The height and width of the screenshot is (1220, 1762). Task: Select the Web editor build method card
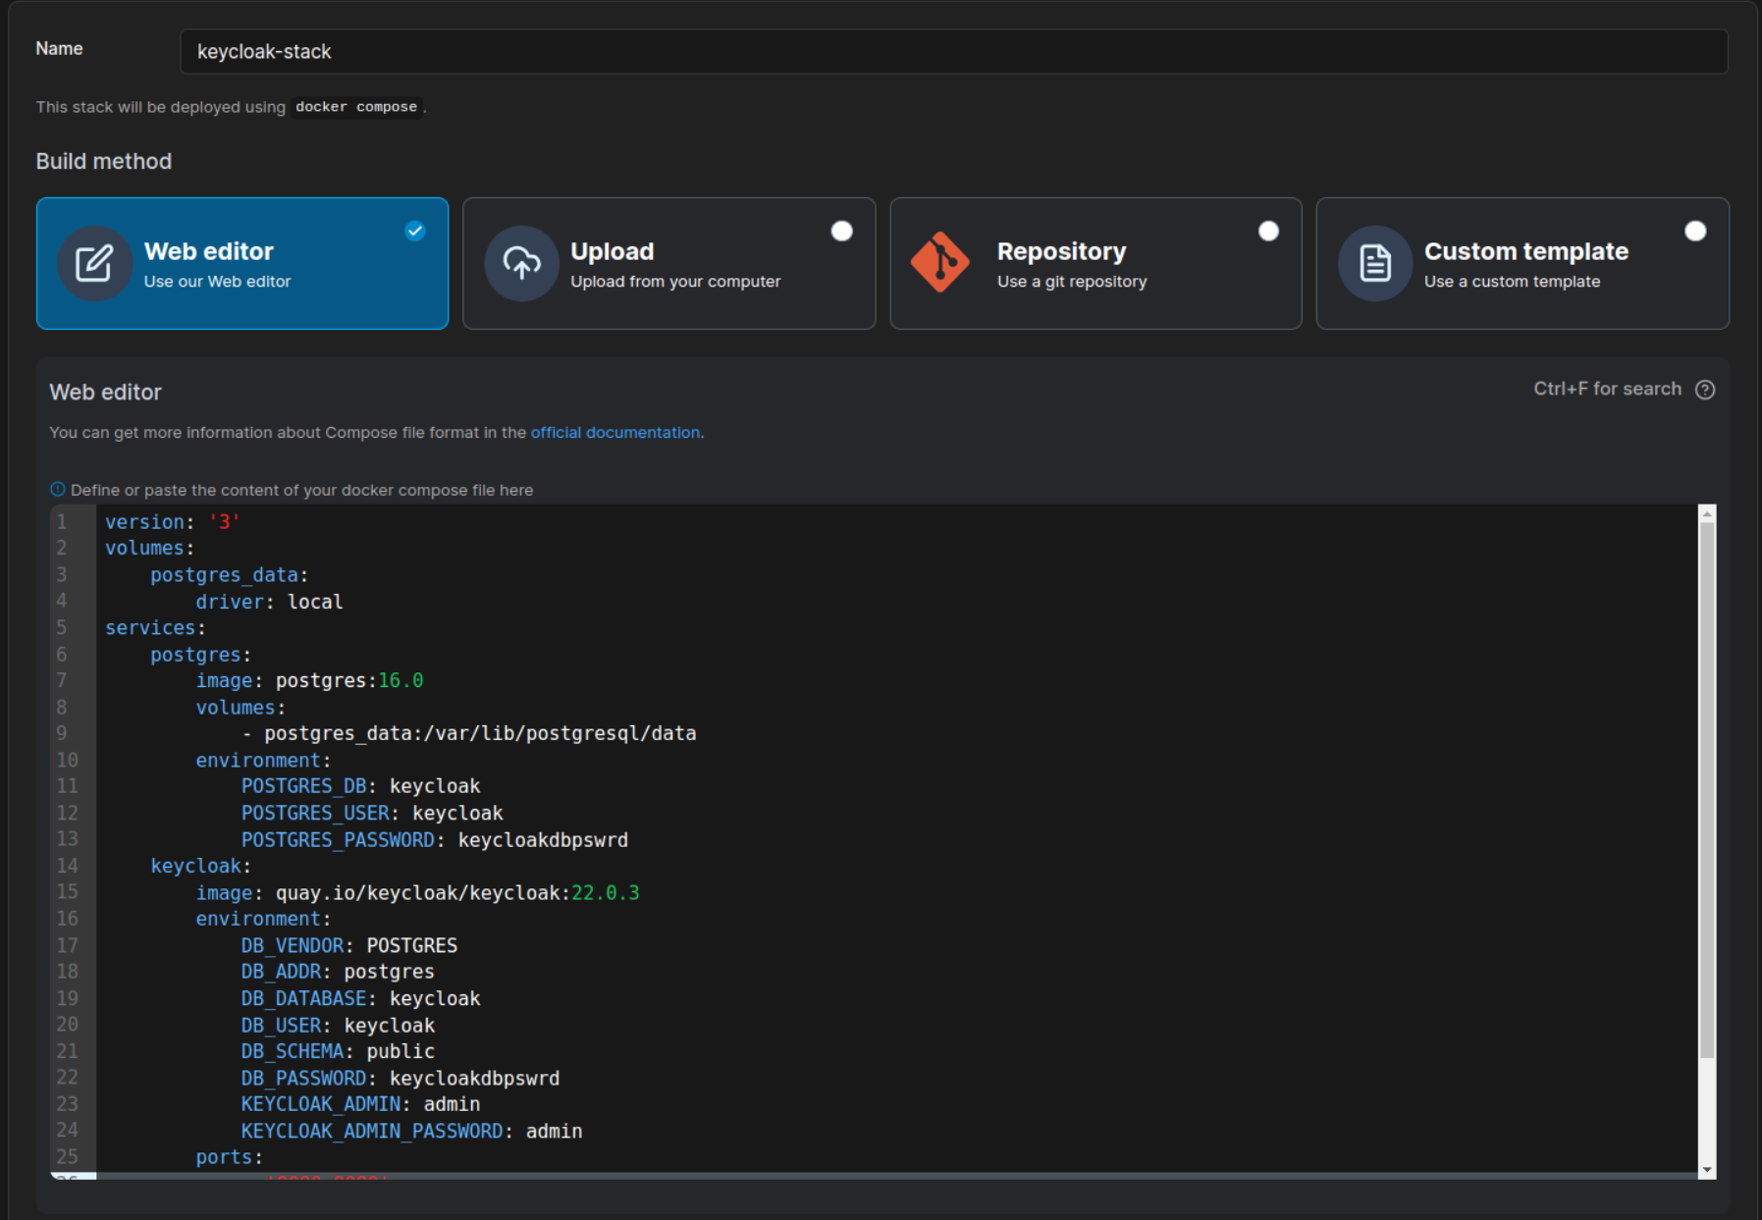pos(241,263)
